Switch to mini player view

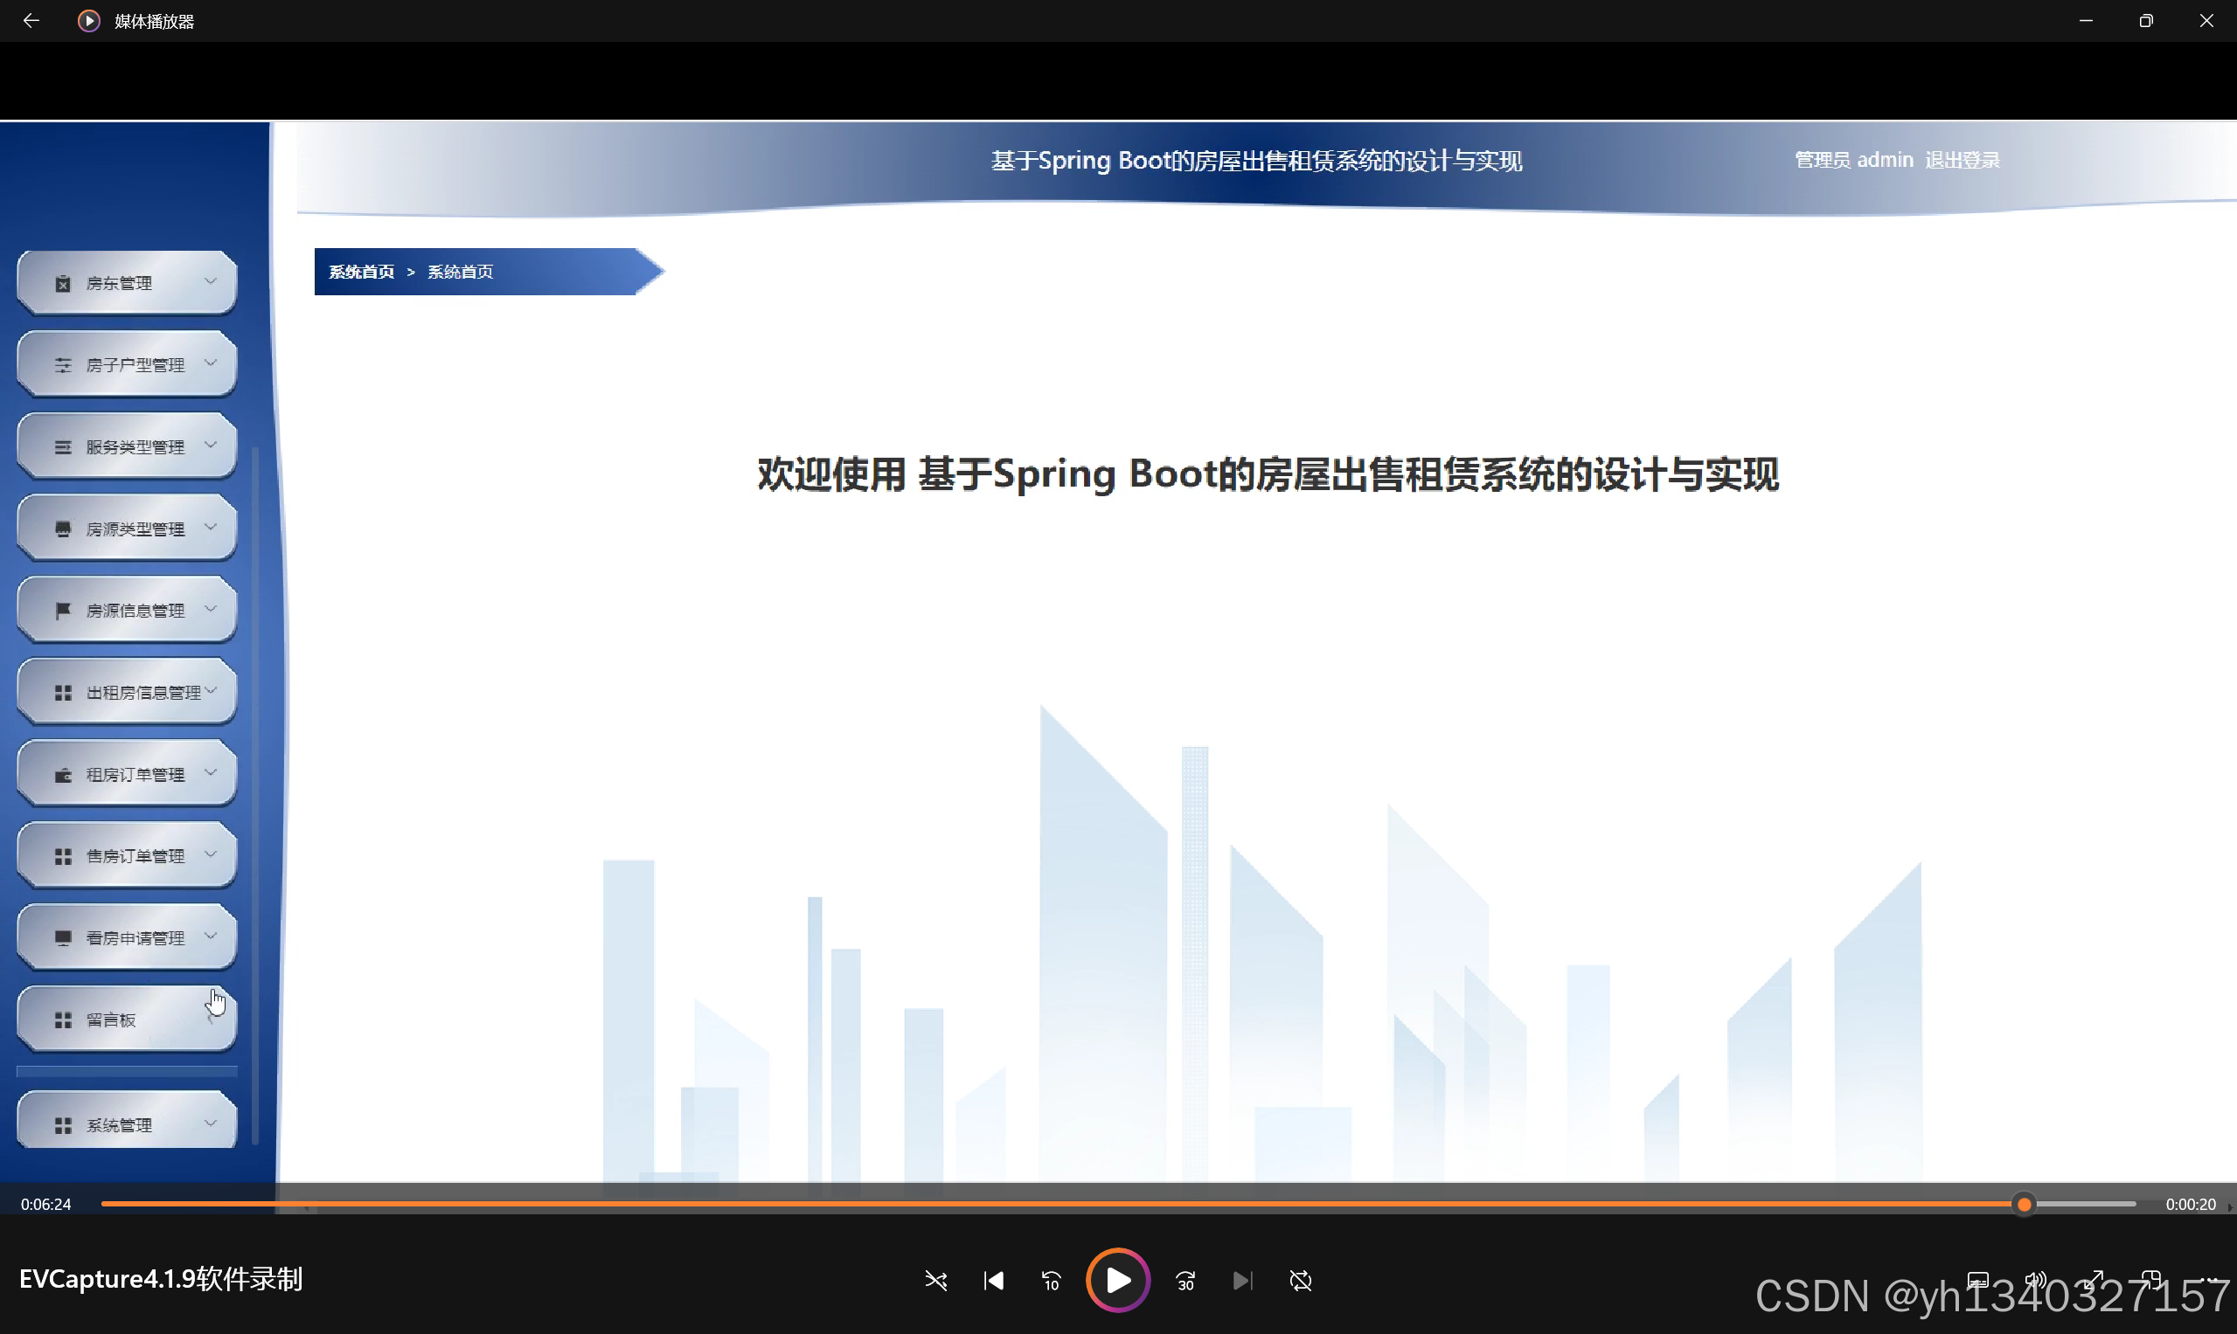tap(2151, 1280)
